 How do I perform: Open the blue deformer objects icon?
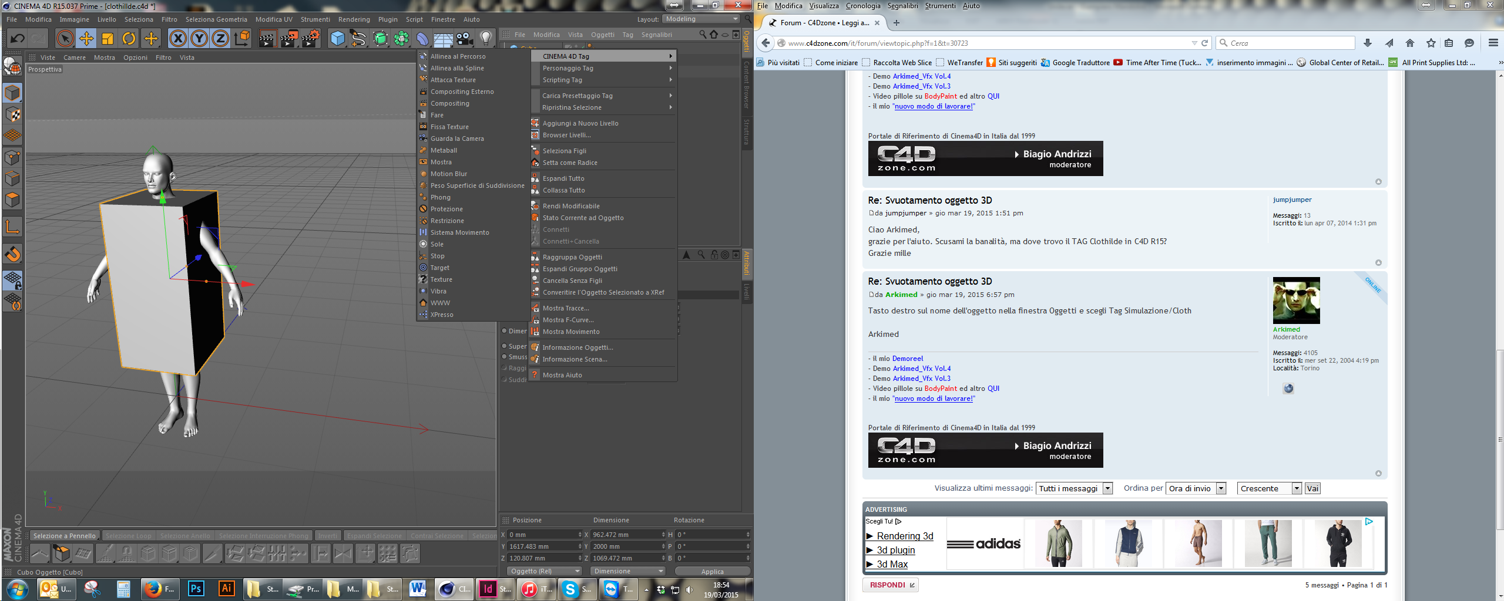pyautogui.click(x=422, y=39)
